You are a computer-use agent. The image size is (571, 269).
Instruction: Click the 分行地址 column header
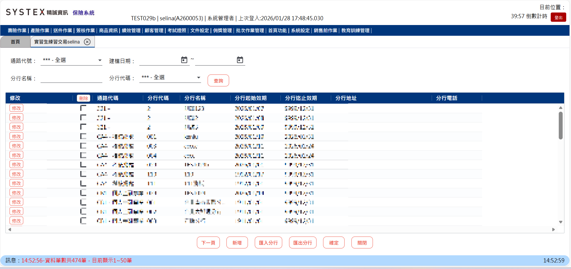[x=346, y=98]
